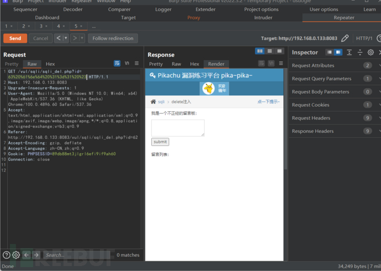Jump to previous search match arrow
Image resolution: width=381 pixels, height=271 pixels.
pyautogui.click(x=27, y=255)
